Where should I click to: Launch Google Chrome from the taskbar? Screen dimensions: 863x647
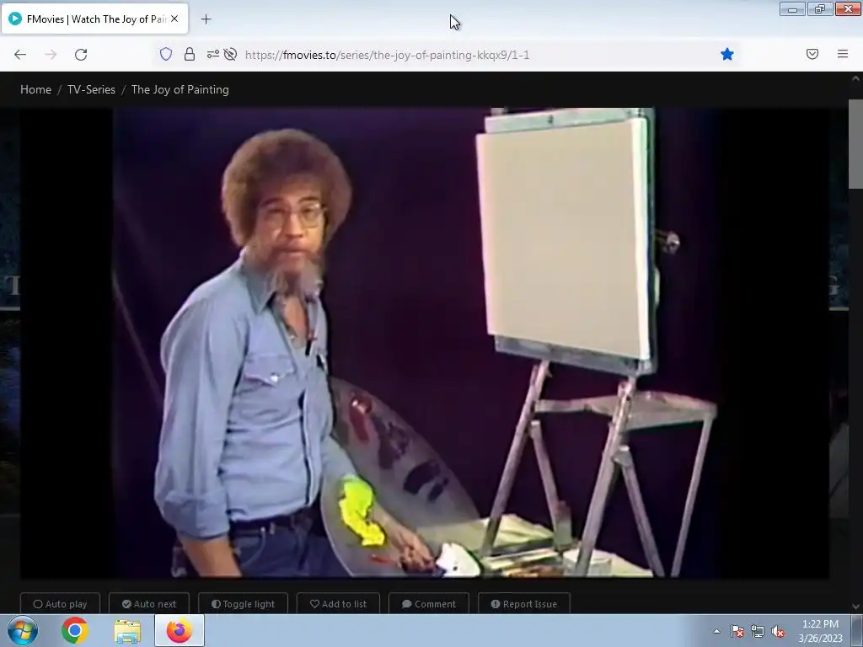pyautogui.click(x=75, y=630)
